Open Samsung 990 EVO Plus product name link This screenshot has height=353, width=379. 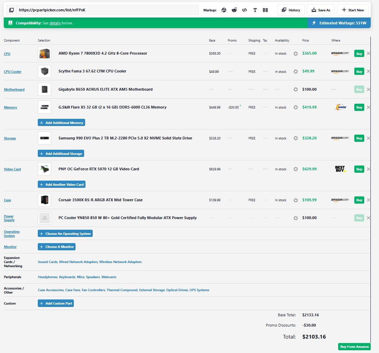[x=125, y=138]
